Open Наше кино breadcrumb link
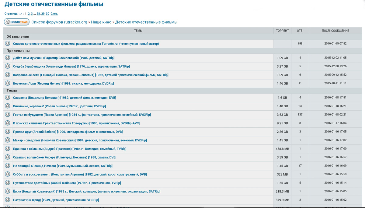The width and height of the screenshot is (365, 208). (x=101, y=22)
